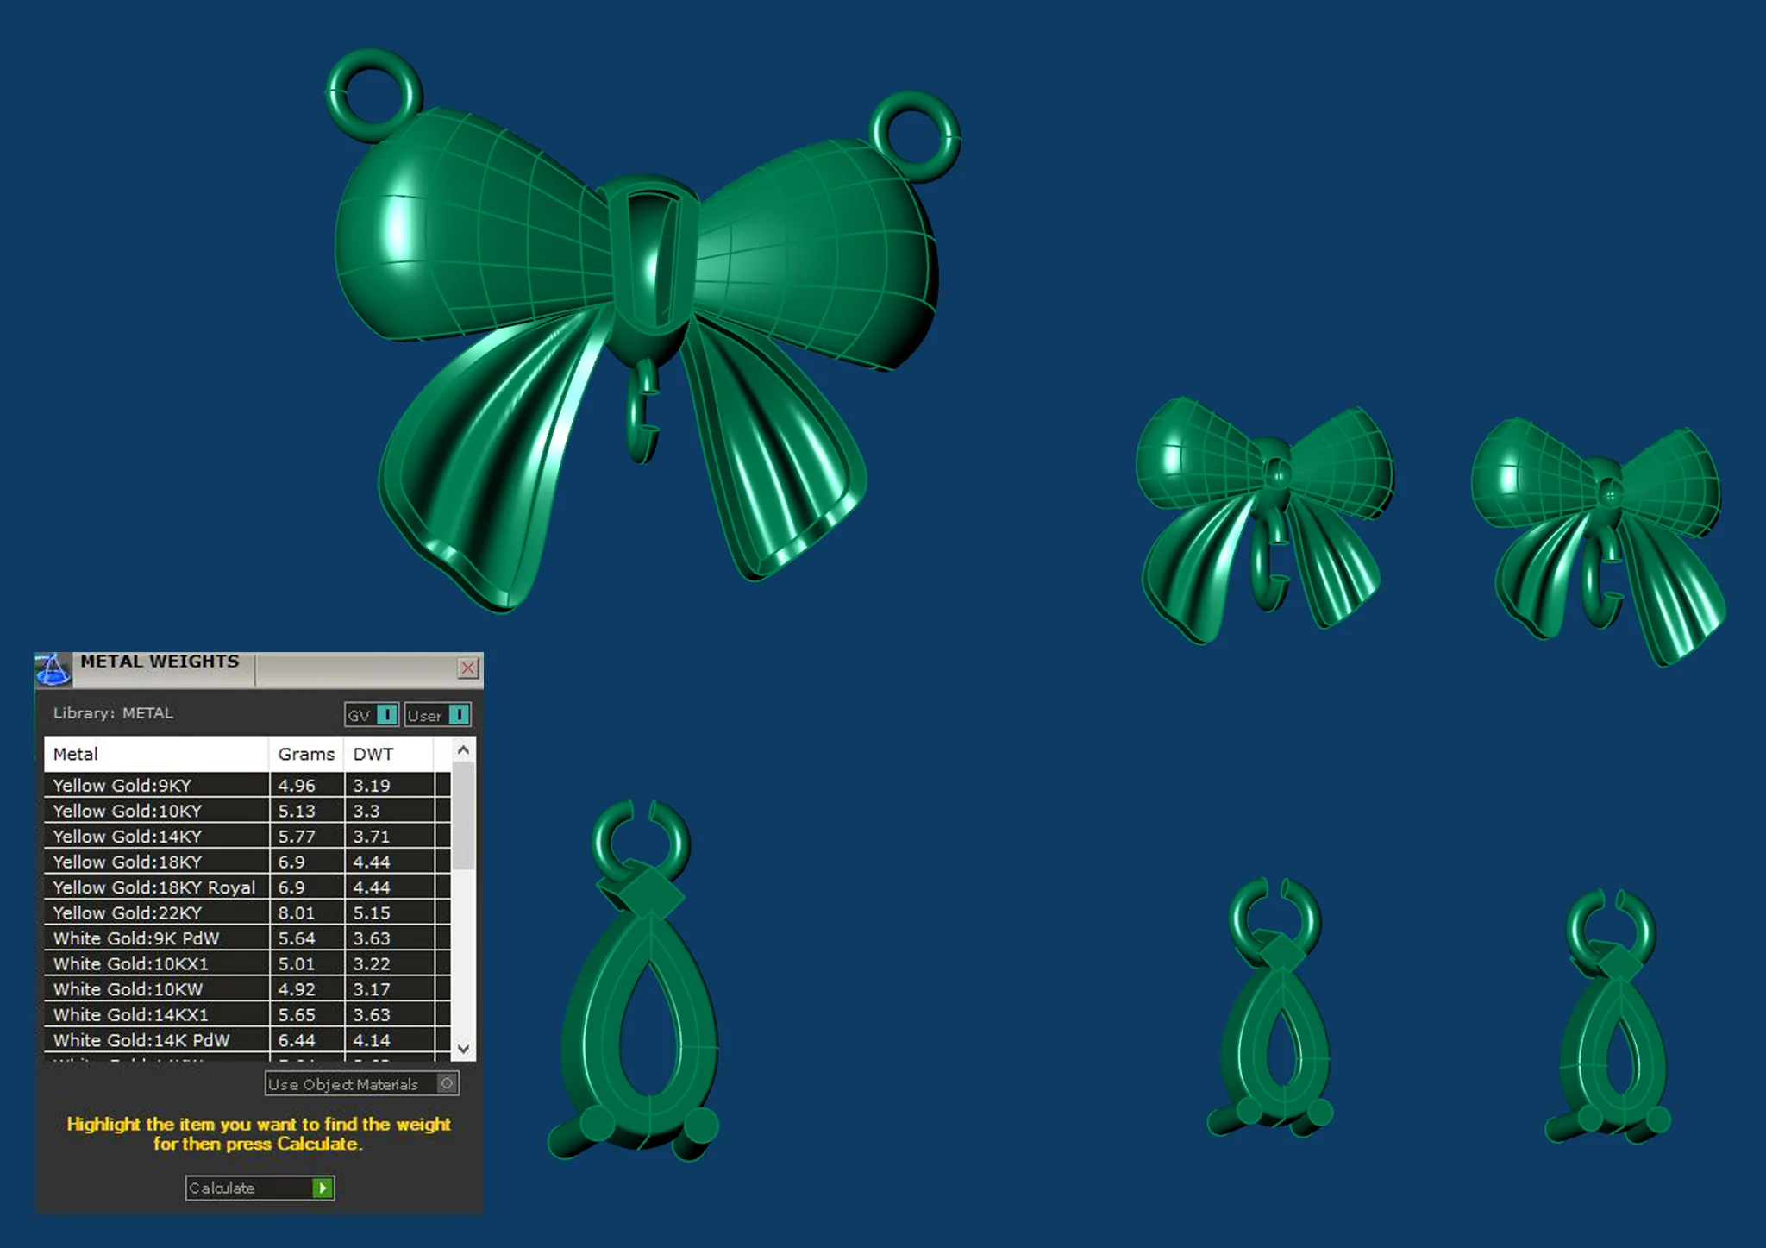Select the White Gold:14KX1 row
The width and height of the screenshot is (1766, 1248).
[247, 1014]
